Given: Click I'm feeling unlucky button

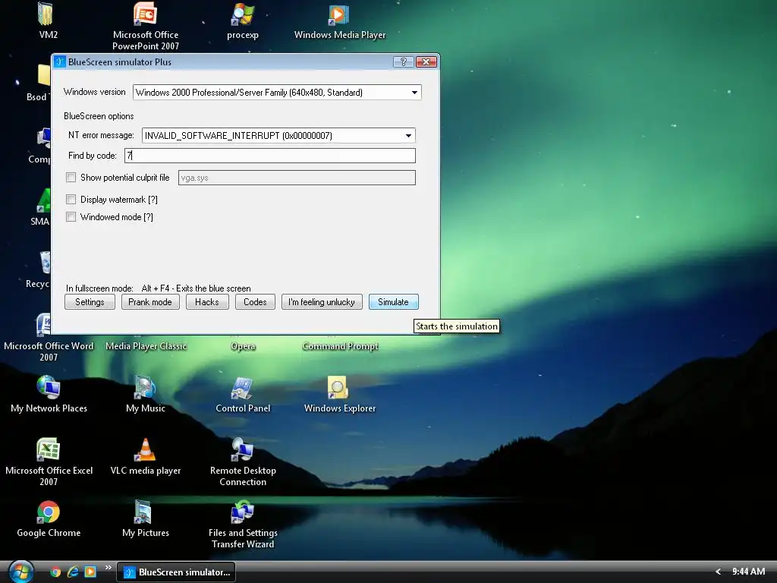Looking at the screenshot, I should [322, 302].
